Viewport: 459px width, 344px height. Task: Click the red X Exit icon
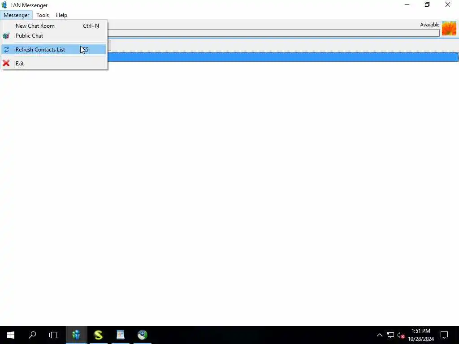pos(6,63)
